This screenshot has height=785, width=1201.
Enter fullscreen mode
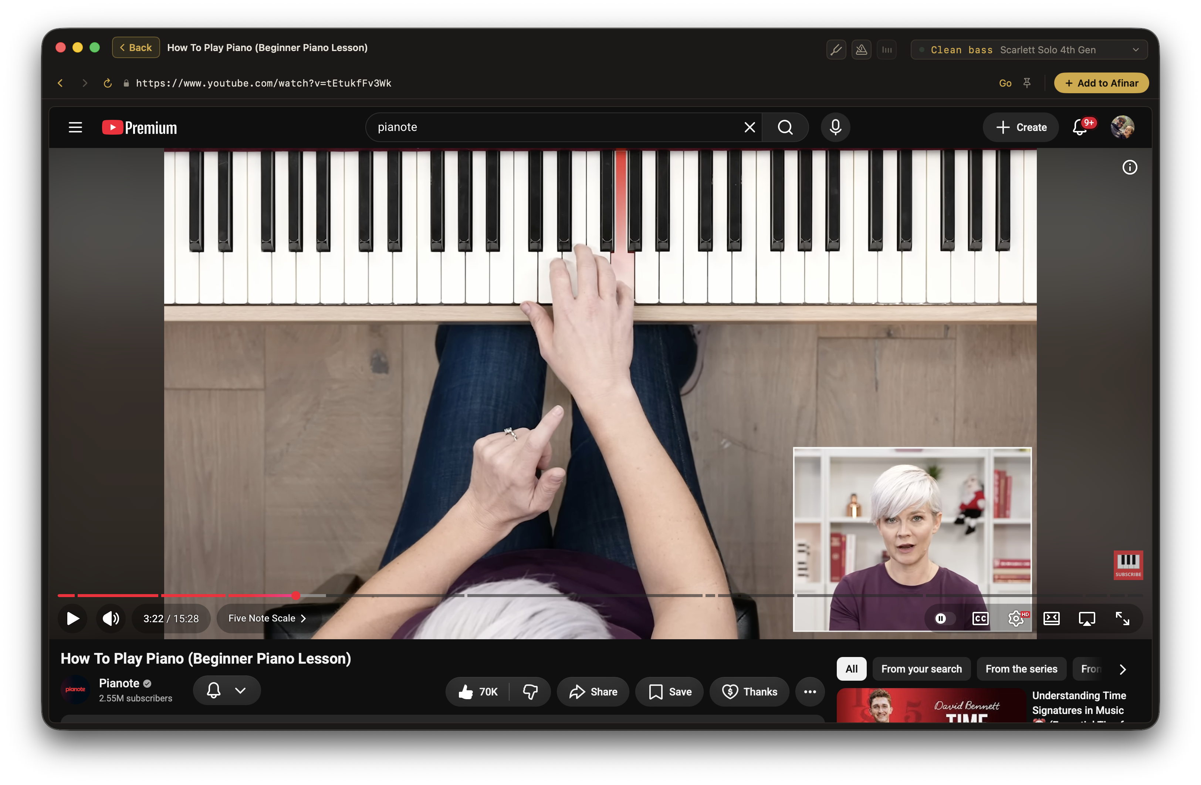1122,619
